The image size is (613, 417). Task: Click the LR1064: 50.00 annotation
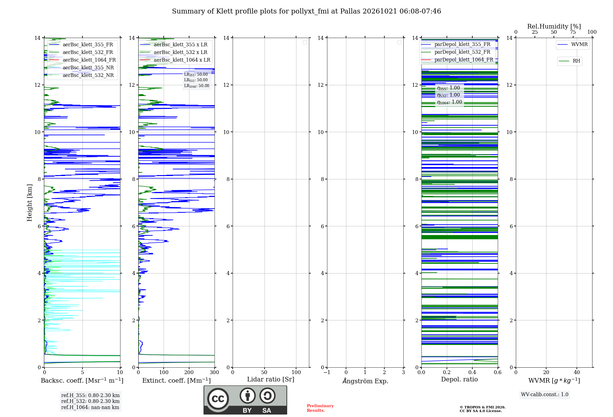coord(197,86)
